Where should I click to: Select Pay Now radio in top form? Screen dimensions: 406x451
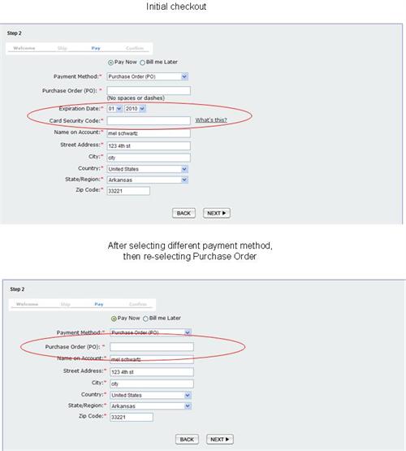click(x=110, y=63)
